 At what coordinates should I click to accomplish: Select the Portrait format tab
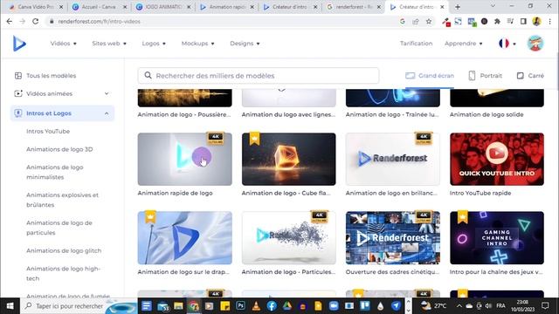point(486,76)
